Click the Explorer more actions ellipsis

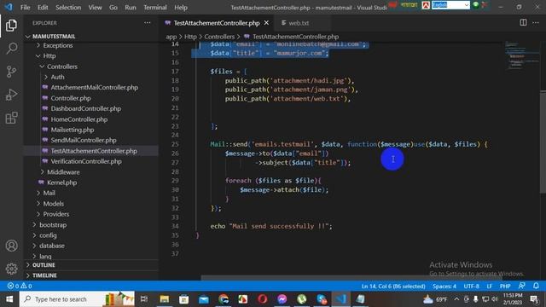coord(148,23)
